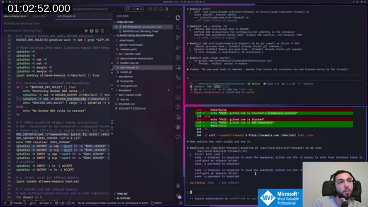
Task: Collapse the src/claude-code folder
Action: pos(130,54)
